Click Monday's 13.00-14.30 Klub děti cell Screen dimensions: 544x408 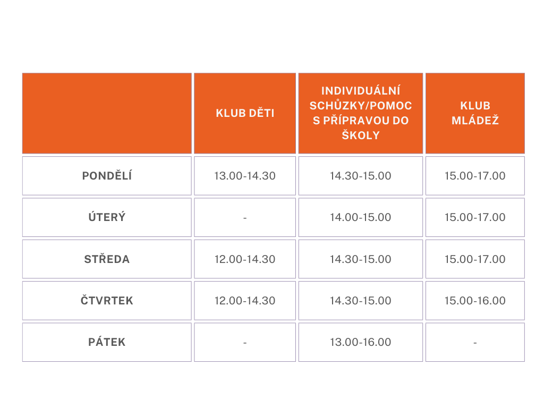pos(245,176)
